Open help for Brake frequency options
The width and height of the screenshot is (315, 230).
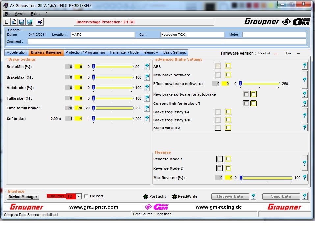pos(305,116)
